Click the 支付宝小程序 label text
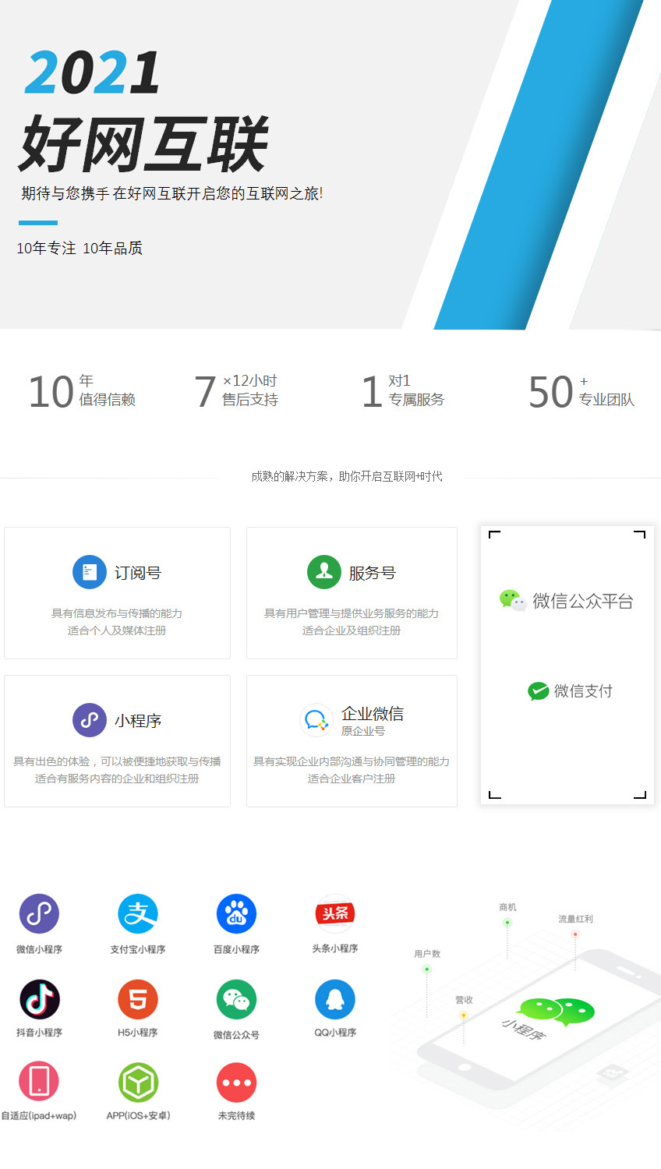 [138, 949]
